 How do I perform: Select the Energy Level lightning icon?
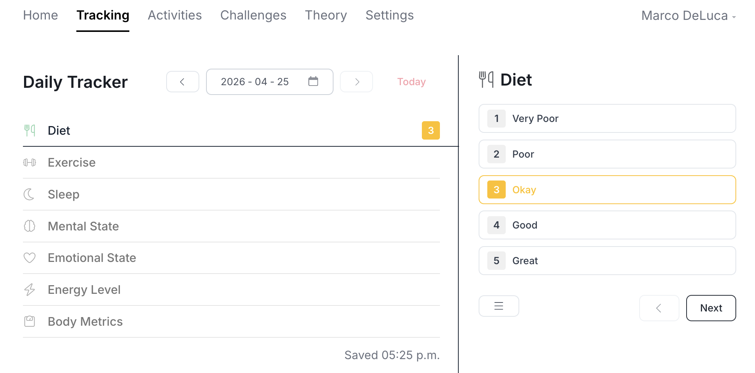point(30,289)
